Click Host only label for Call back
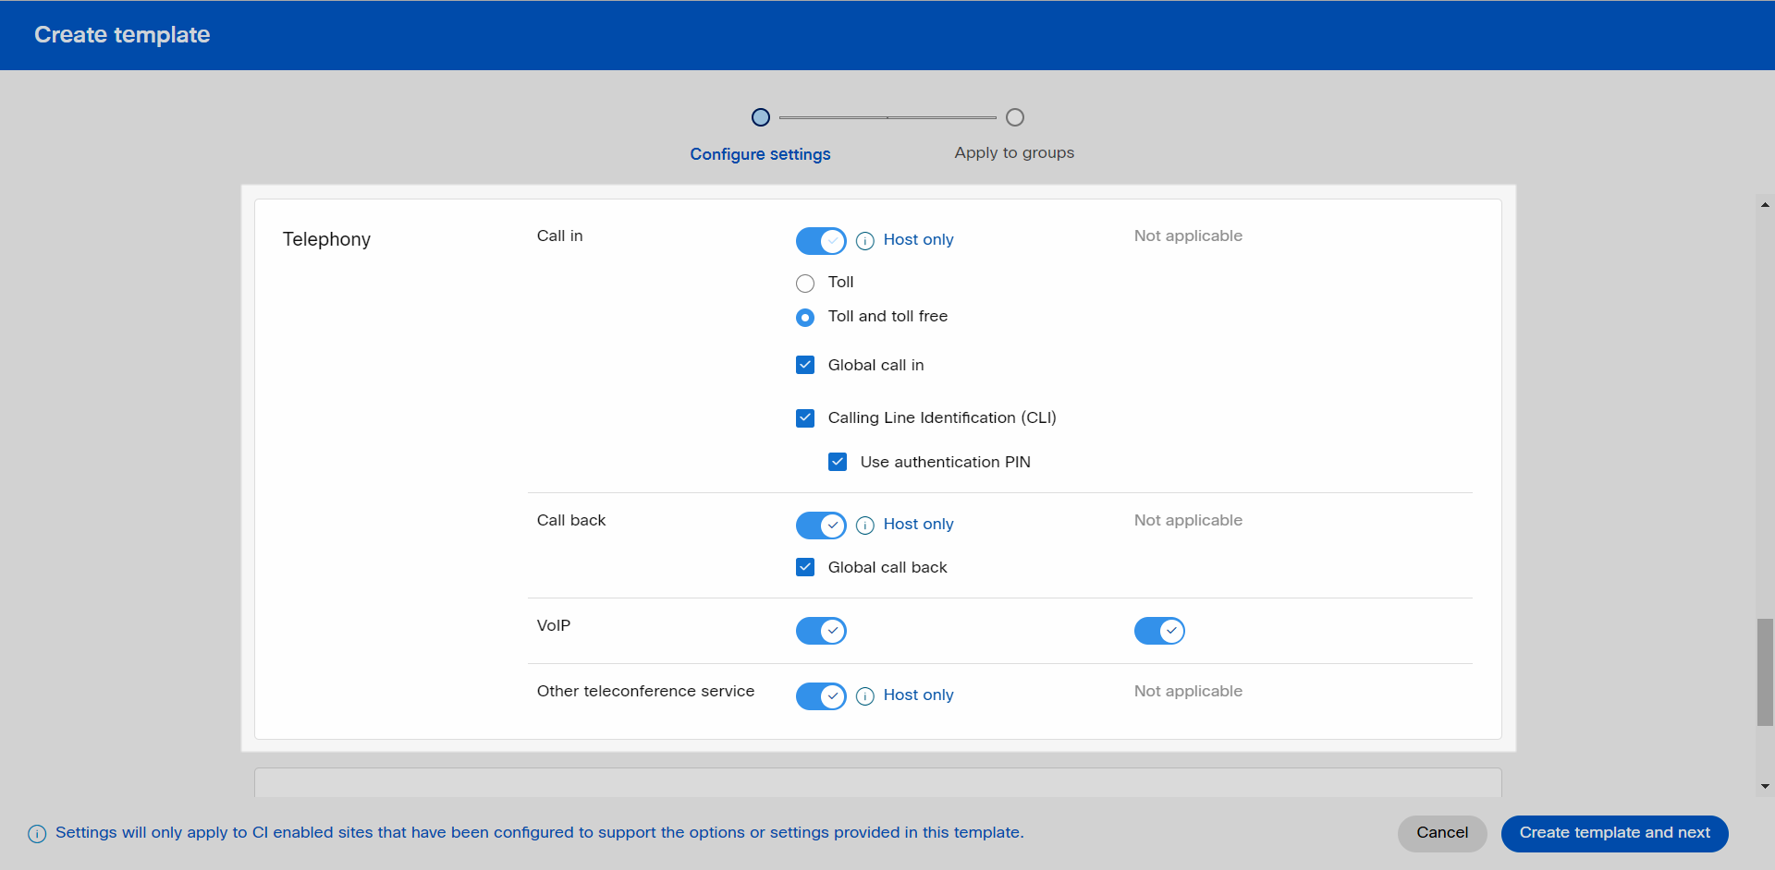This screenshot has width=1775, height=870. coord(918,524)
